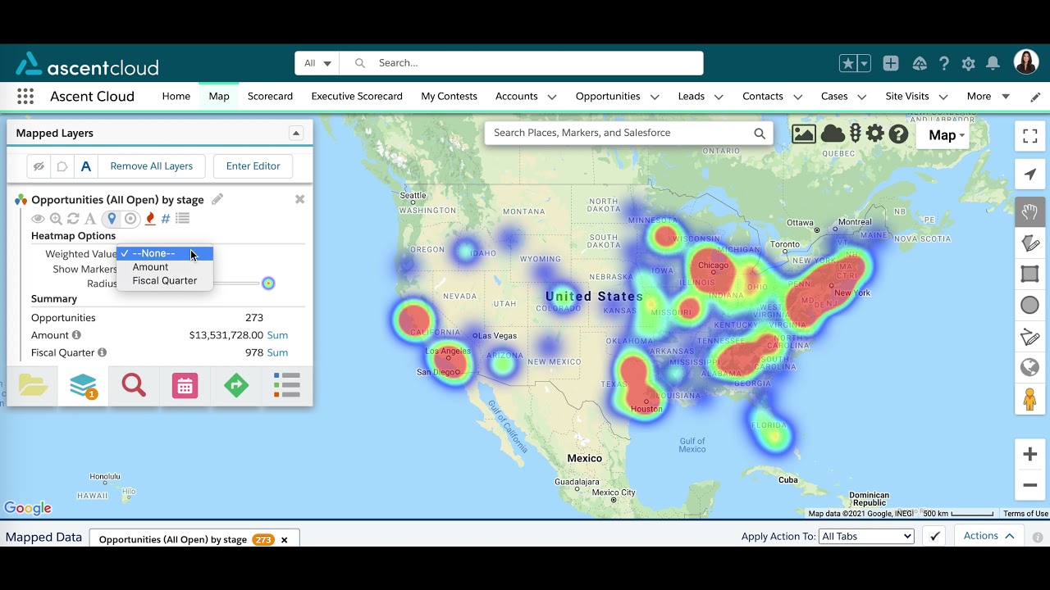Viewport: 1050px width, 590px height.
Task: Choose Fiscal Quarter as the weighted value
Action: (165, 280)
